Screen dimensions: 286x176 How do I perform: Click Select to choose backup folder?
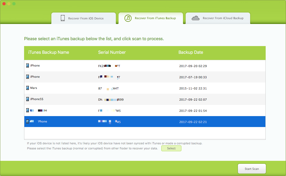pos(171,148)
